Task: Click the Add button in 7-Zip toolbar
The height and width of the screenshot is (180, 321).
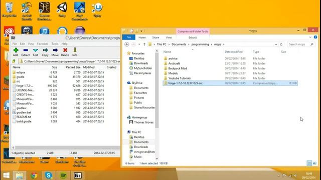Action: (x=16, y=52)
